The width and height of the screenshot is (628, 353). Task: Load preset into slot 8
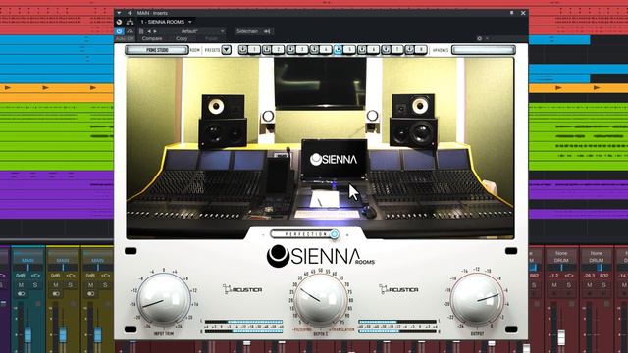click(409, 50)
